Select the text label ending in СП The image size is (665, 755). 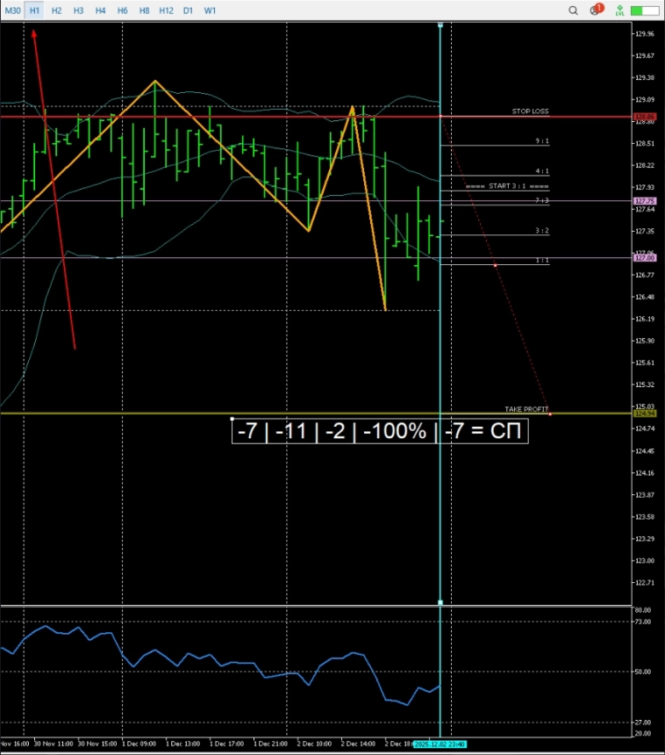380,432
